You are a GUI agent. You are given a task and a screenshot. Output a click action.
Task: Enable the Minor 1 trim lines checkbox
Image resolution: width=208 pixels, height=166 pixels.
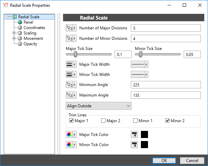[135, 121]
